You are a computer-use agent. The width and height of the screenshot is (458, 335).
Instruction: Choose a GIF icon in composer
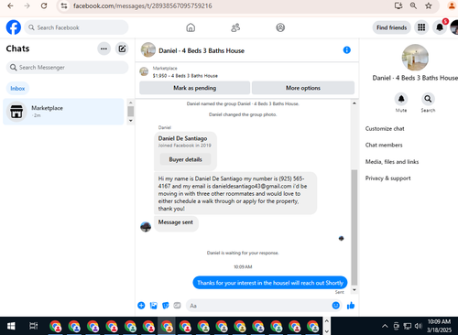pyautogui.click(x=177, y=306)
